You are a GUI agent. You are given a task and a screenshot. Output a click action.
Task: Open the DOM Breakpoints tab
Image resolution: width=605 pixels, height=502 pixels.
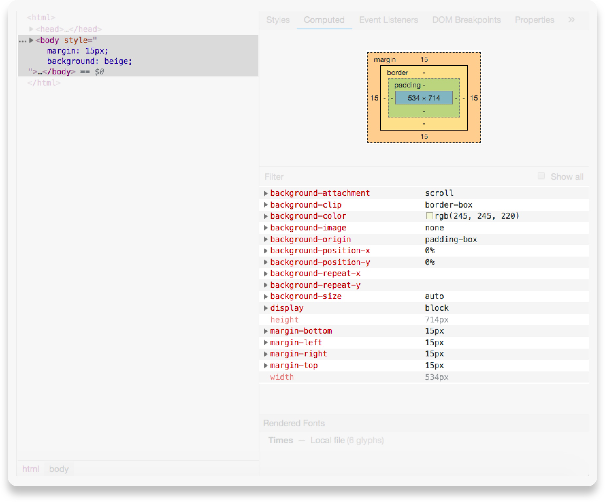(x=466, y=20)
